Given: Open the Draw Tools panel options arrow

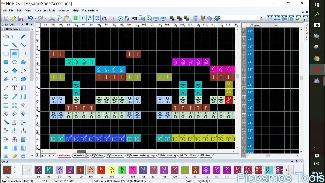Looking at the screenshot, I should [x=23, y=24].
